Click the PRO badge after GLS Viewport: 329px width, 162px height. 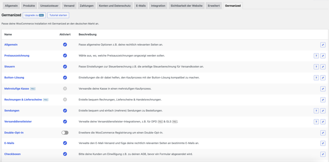(175, 122)
